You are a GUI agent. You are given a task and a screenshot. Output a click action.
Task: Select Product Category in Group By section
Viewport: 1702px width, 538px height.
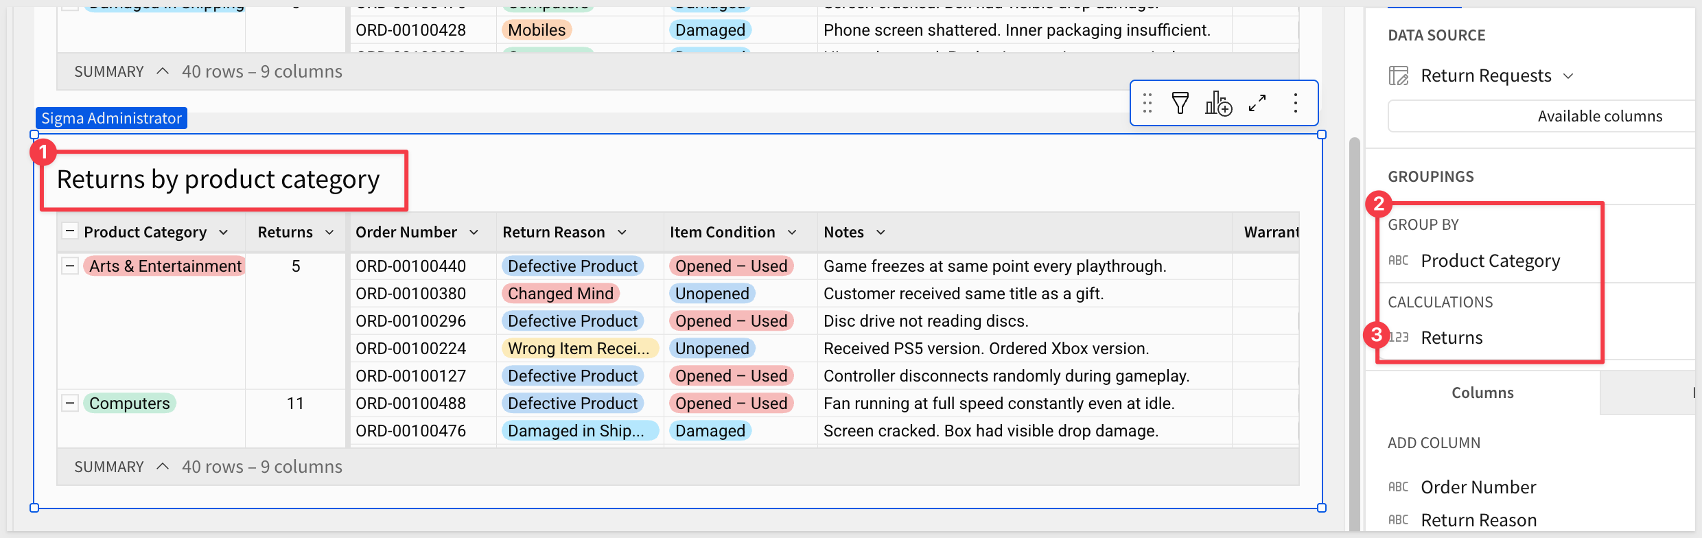[x=1490, y=261]
